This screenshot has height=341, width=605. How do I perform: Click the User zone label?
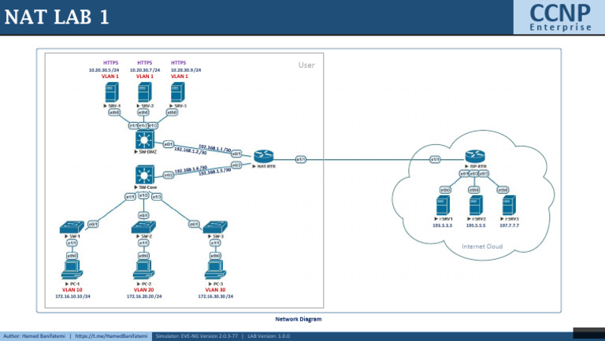coord(306,65)
